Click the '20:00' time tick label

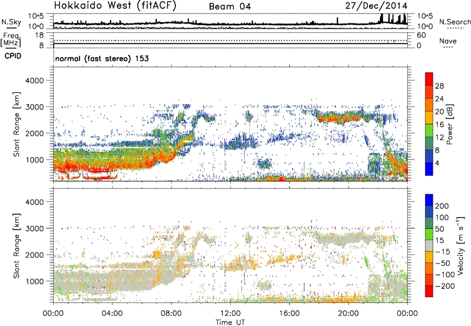click(348, 314)
